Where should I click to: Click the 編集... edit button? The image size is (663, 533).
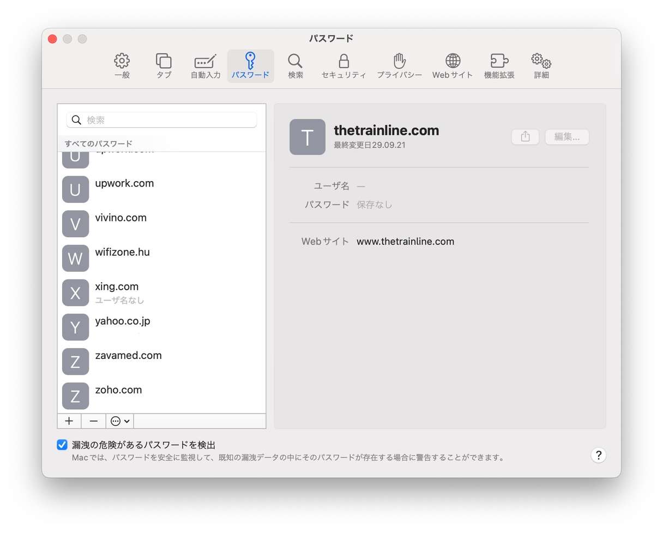click(567, 137)
